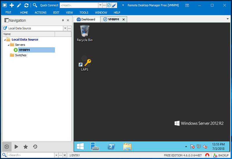Collapse the Local Data Source tree node
This screenshot has height=159, width=232.
pos(5,40)
